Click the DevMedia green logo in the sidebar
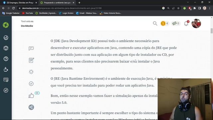213x120 pixels. (6, 25)
